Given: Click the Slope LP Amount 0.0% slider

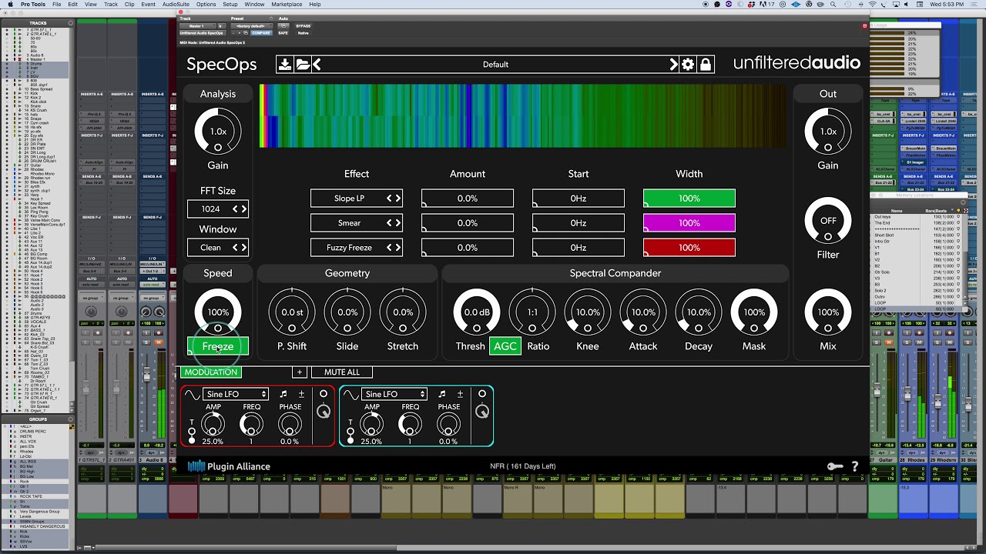Looking at the screenshot, I should tap(468, 199).
